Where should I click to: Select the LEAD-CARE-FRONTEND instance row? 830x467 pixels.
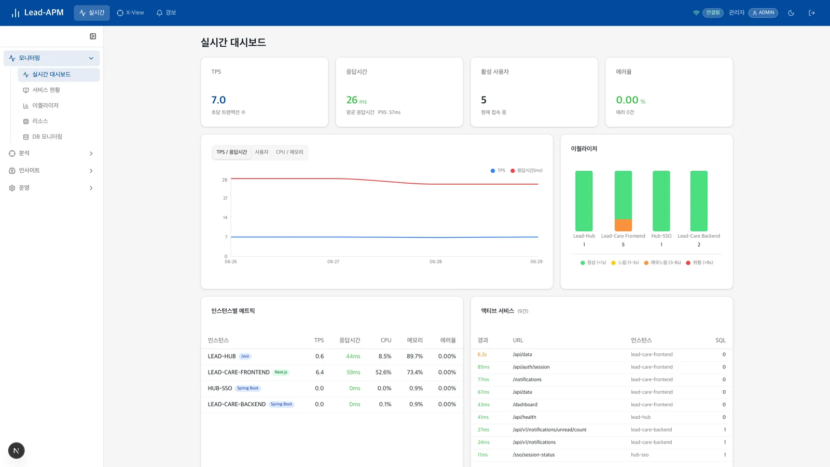[x=332, y=373]
